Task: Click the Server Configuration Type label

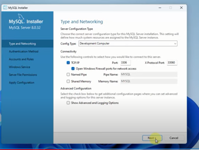Action: tap(77, 29)
